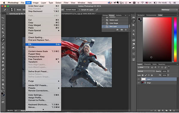Select the Move tool
Image resolution: width=179 pixels, height=113 pixels.
(x=3, y=18)
